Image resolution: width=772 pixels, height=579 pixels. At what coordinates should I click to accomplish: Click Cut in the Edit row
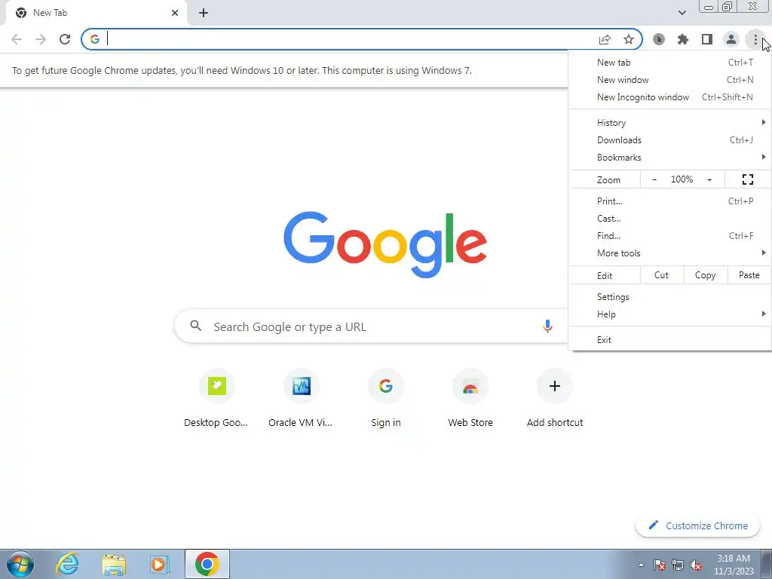coord(662,275)
